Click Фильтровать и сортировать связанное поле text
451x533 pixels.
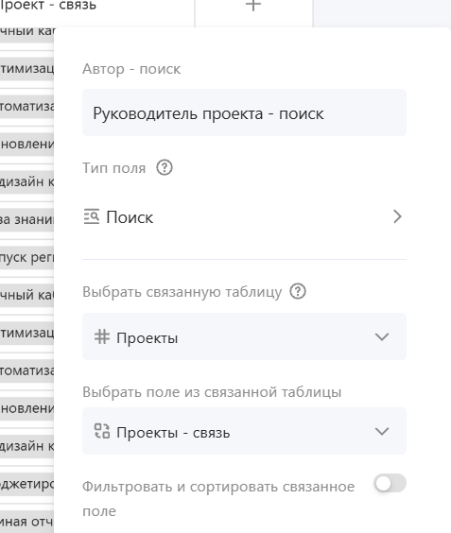[x=218, y=498]
